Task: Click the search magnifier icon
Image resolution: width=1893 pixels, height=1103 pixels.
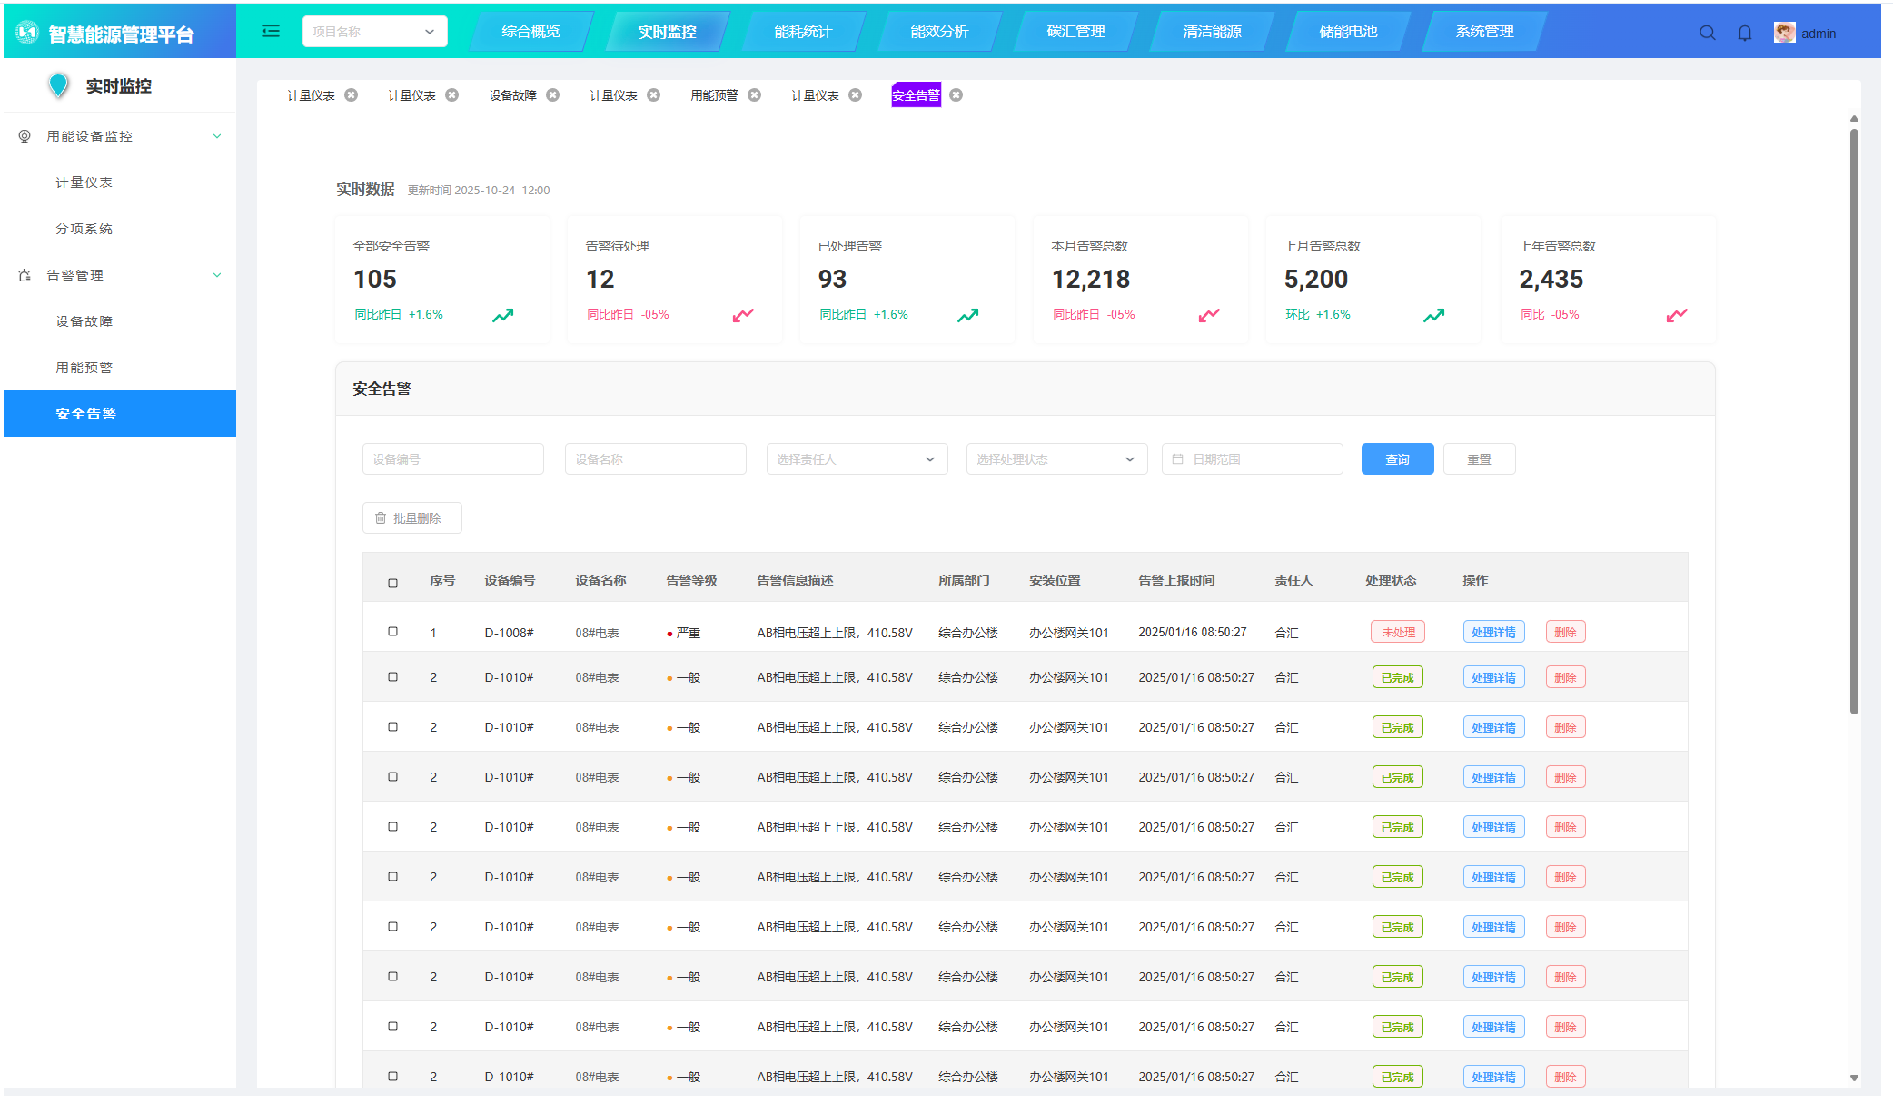Action: point(1707,33)
